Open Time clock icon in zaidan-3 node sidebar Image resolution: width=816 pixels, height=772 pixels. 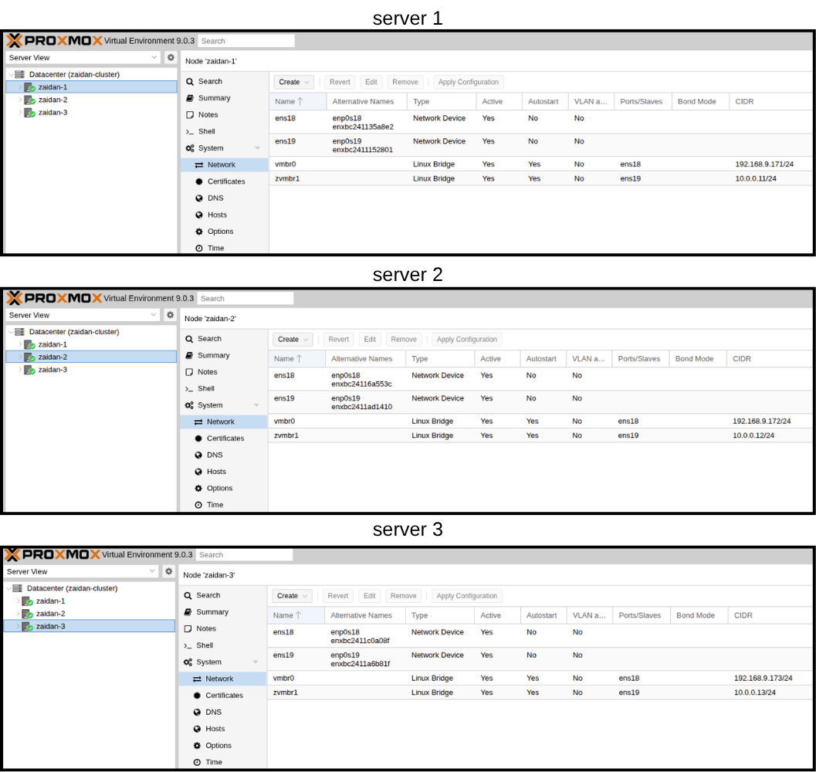coord(198,762)
